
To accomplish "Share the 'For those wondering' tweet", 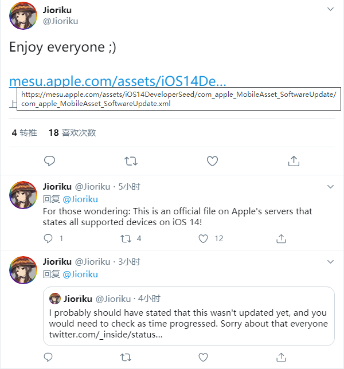I will coord(281,238).
